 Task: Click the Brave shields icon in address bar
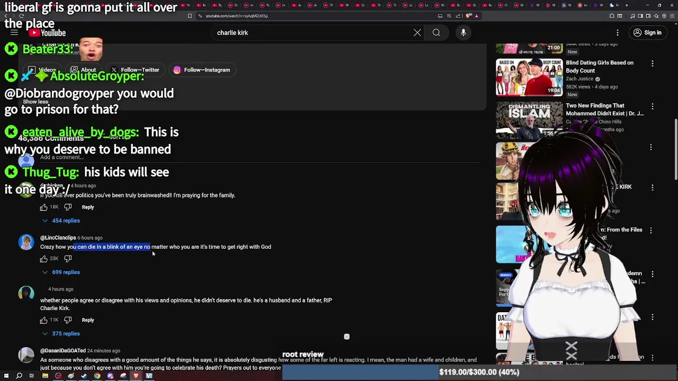coord(469,16)
